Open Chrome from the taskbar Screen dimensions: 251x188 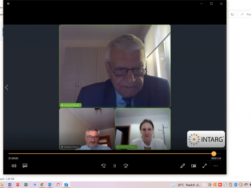(42, 185)
